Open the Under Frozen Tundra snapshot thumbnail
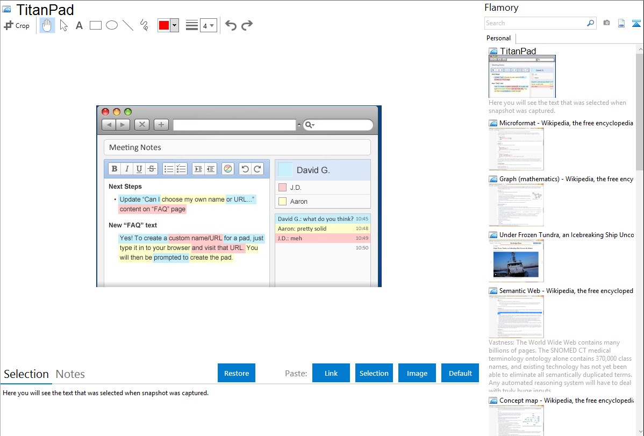 [x=516, y=261]
